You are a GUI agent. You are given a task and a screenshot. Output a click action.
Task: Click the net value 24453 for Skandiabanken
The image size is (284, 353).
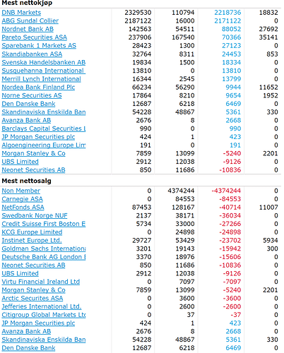click(232, 54)
